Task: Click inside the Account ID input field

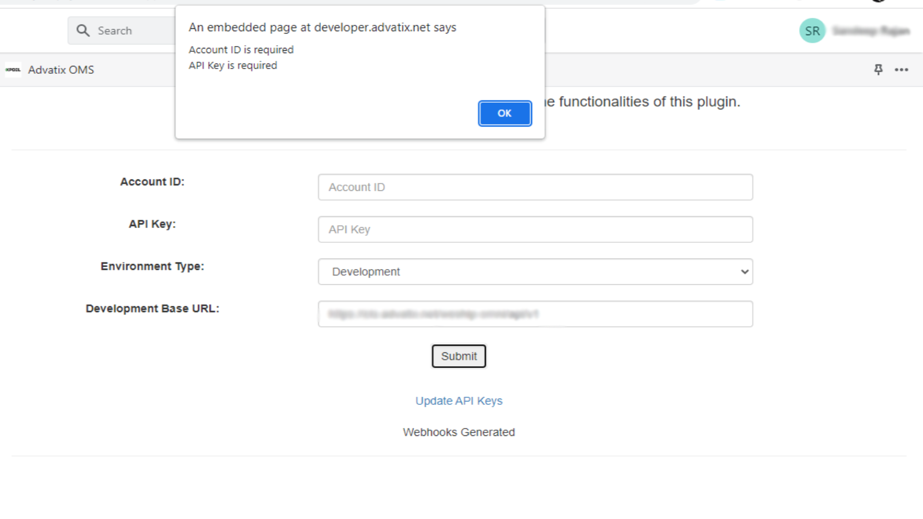Action: pos(535,187)
